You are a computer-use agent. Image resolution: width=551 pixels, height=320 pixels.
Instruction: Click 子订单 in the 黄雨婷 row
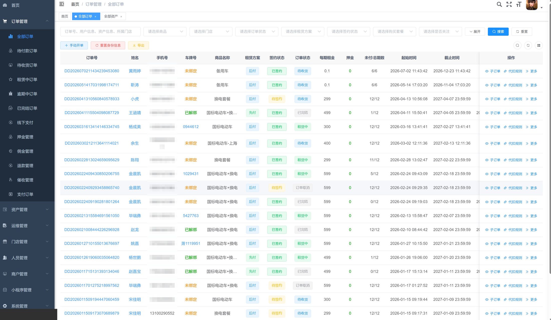(x=492, y=71)
